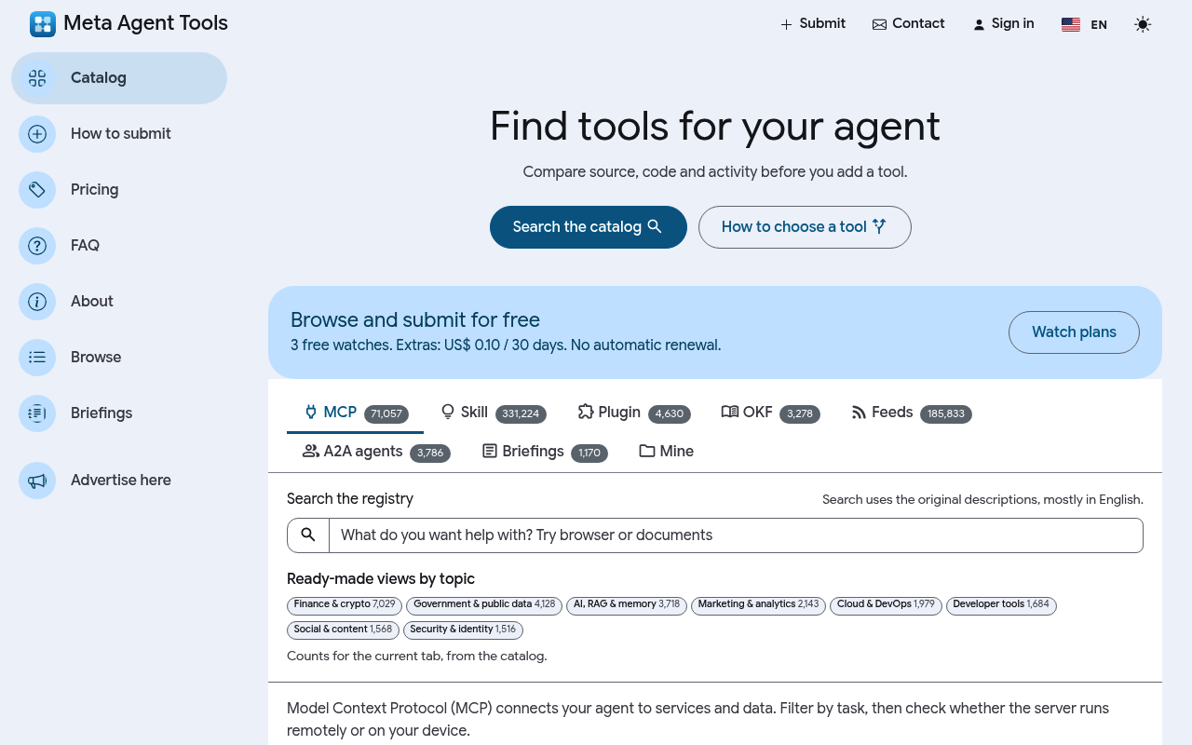The width and height of the screenshot is (1192, 745).
Task: Pick the Developer tools topic chip
Action: click(x=1001, y=605)
